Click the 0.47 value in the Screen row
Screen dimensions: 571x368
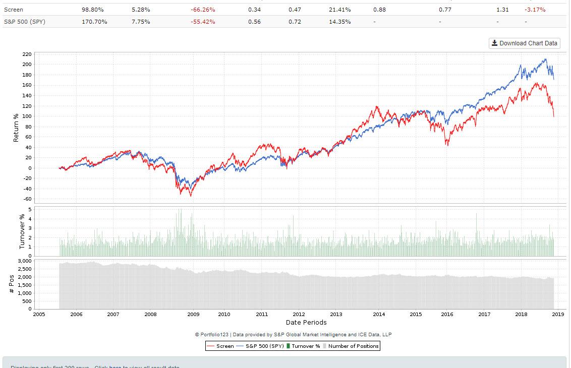(295, 10)
